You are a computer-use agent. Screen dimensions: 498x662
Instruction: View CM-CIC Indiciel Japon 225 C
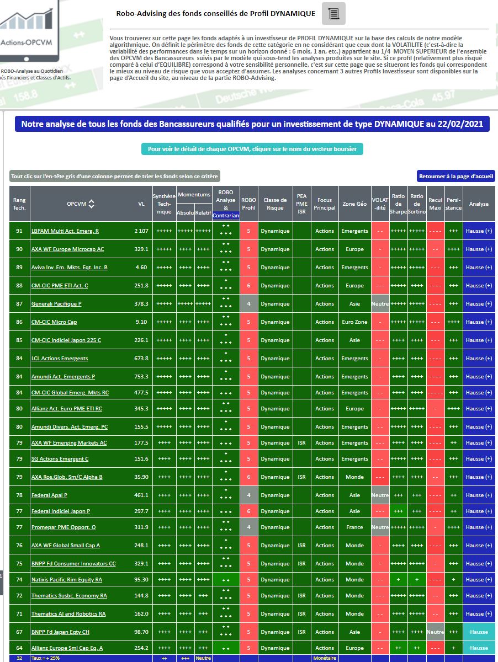click(66, 340)
